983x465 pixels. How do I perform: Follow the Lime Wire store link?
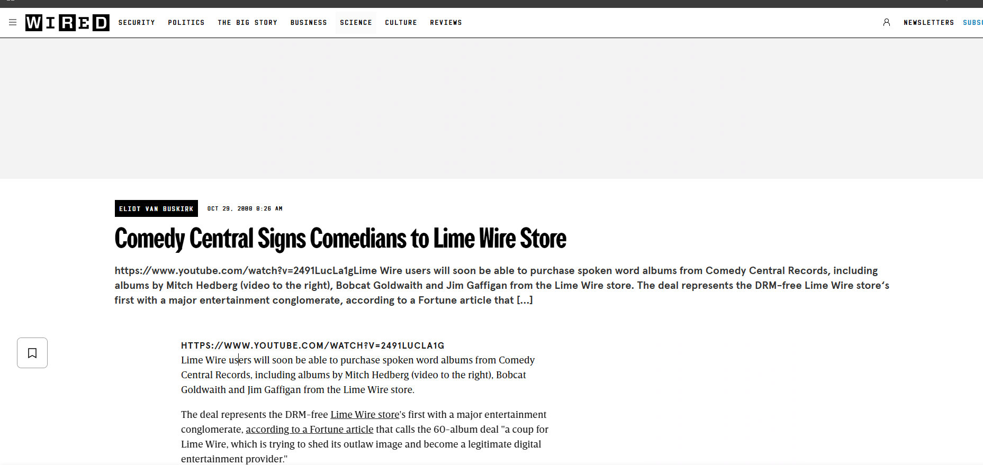(x=365, y=415)
